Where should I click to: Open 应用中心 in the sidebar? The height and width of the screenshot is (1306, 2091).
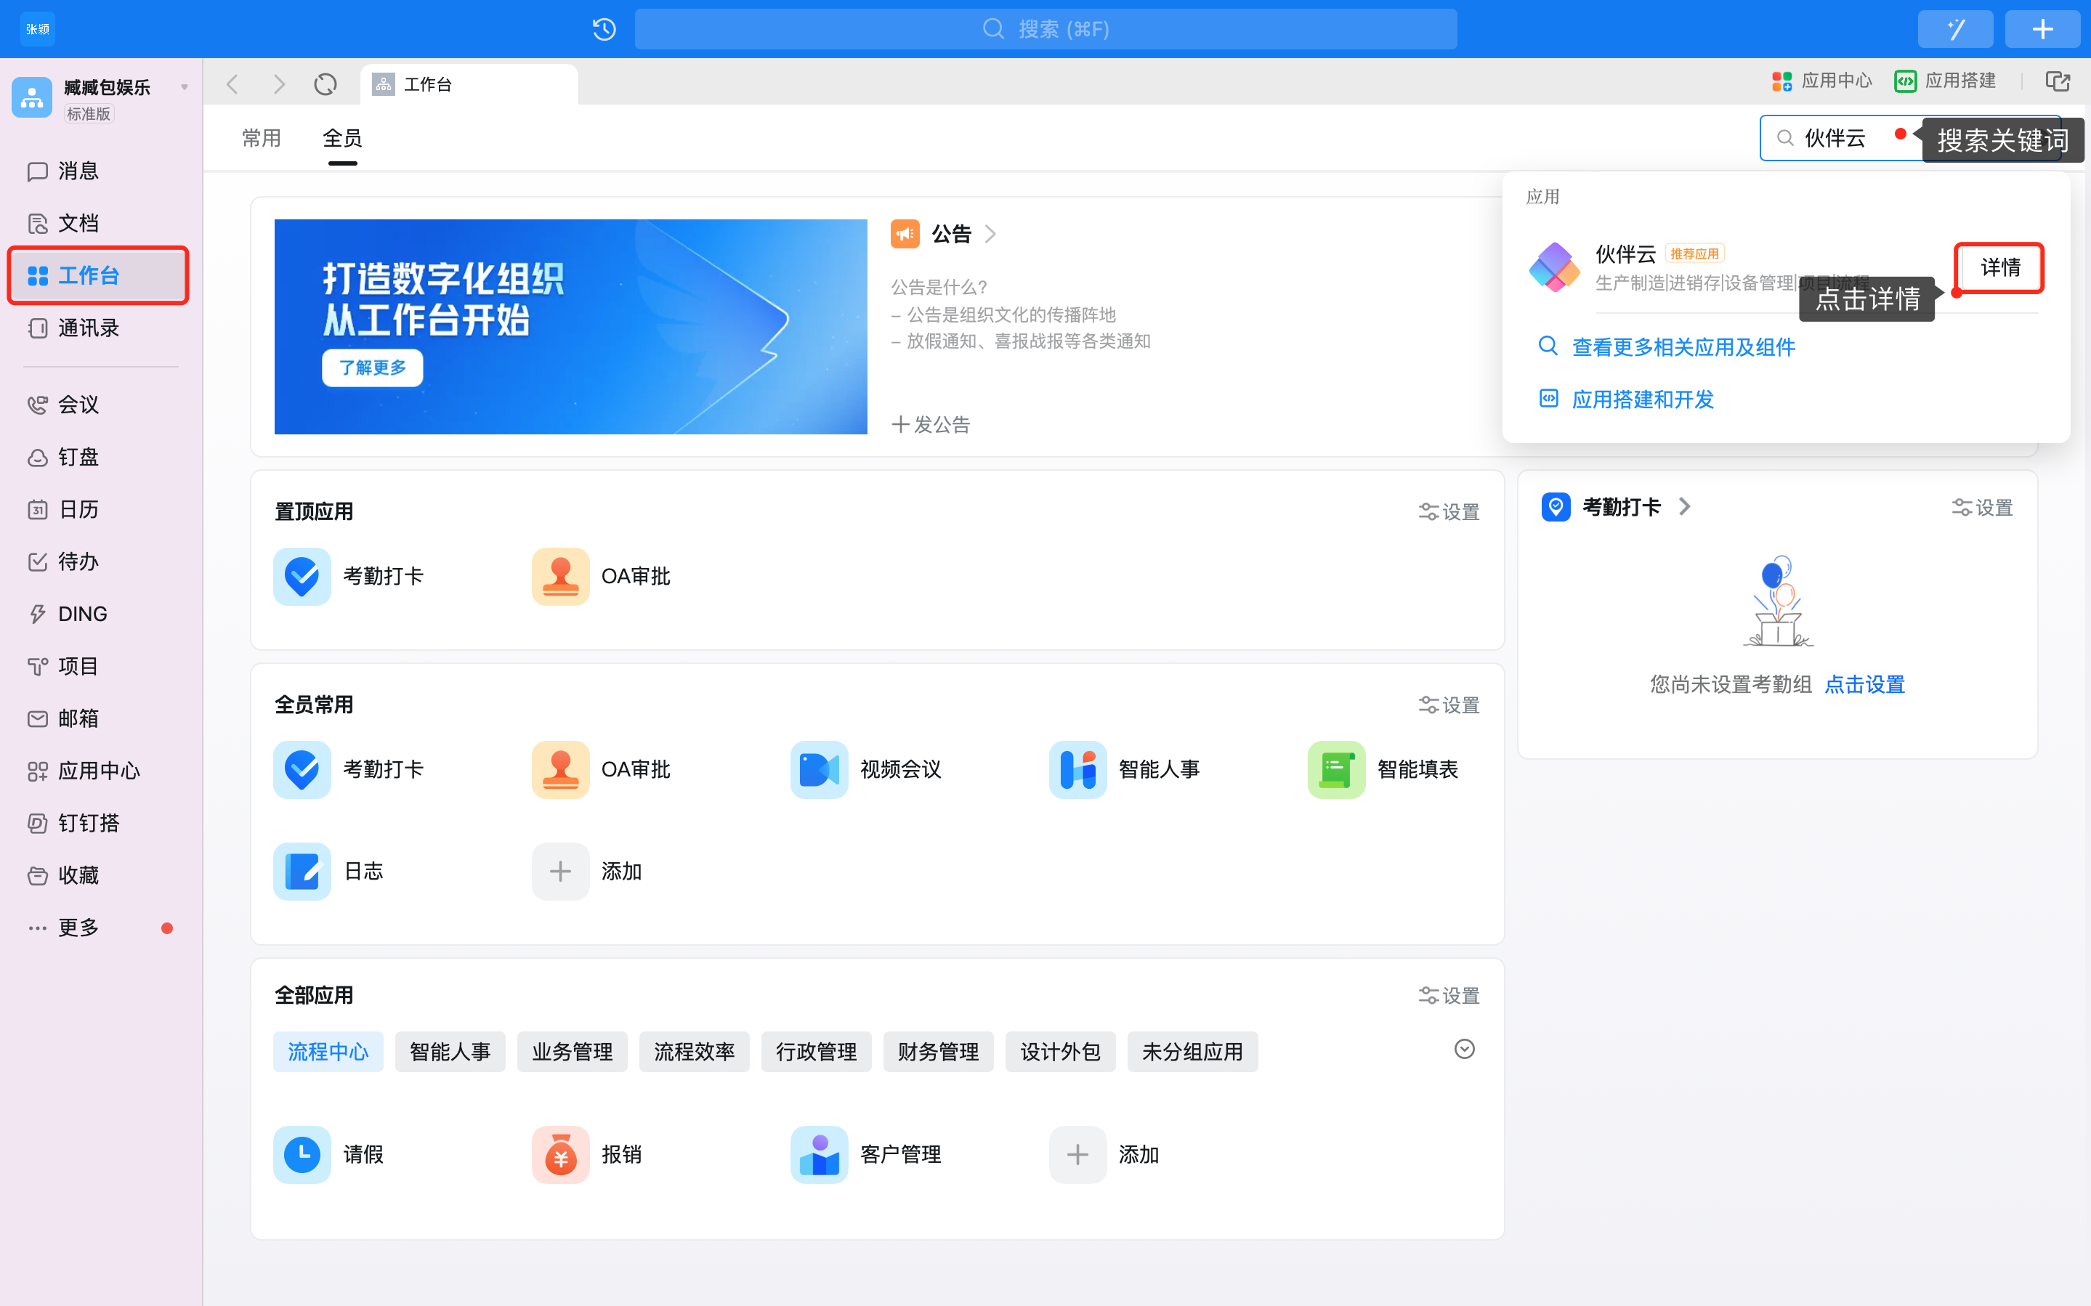99,771
